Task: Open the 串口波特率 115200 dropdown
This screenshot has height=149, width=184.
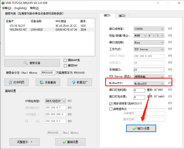Action: click(149, 29)
